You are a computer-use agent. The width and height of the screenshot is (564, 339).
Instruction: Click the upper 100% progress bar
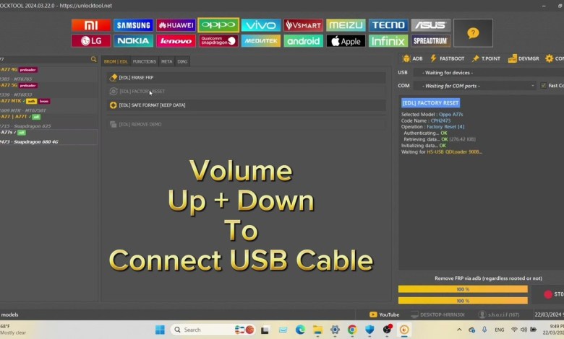click(x=463, y=289)
